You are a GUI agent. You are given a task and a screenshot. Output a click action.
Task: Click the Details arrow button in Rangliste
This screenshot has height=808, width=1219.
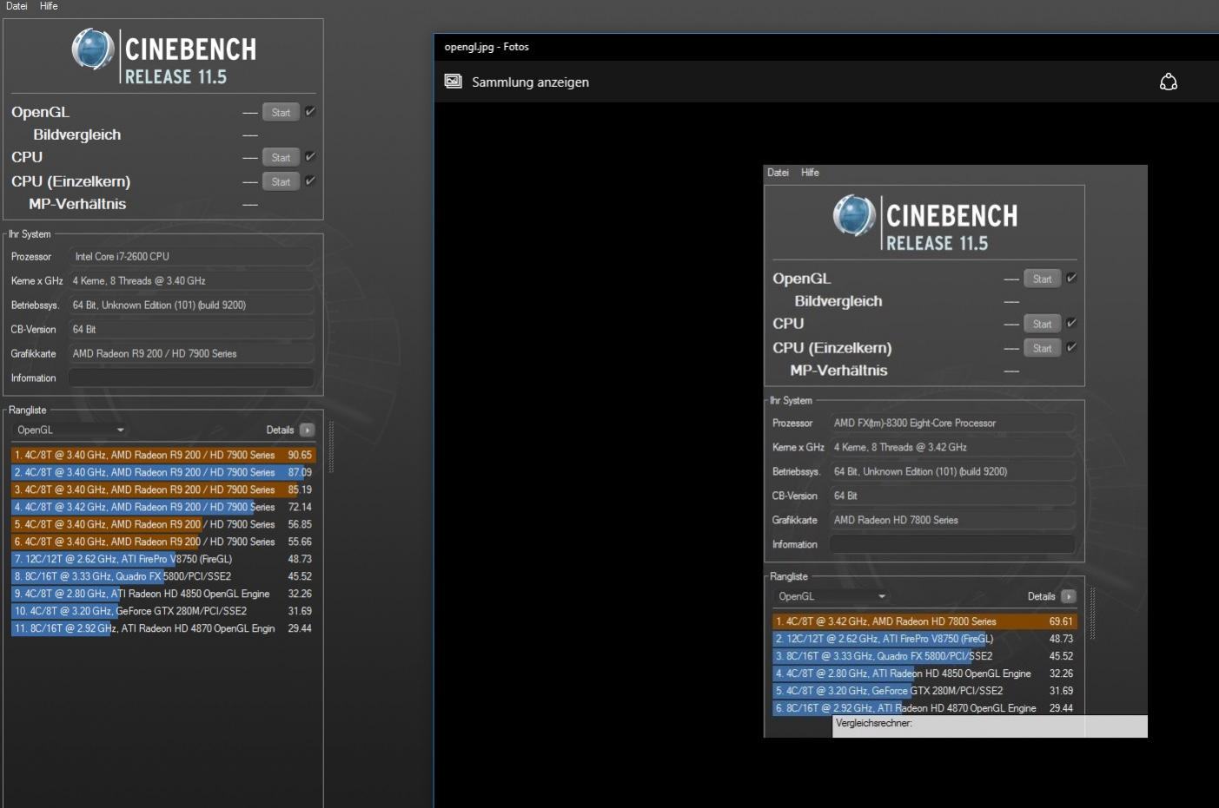(307, 430)
